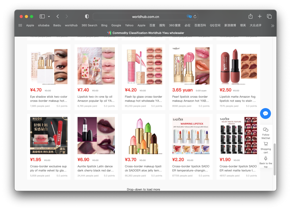Image resolution: width=291 pixels, height=210 pixels.
Task: Click the Follow WeChat icon
Action: [266, 130]
